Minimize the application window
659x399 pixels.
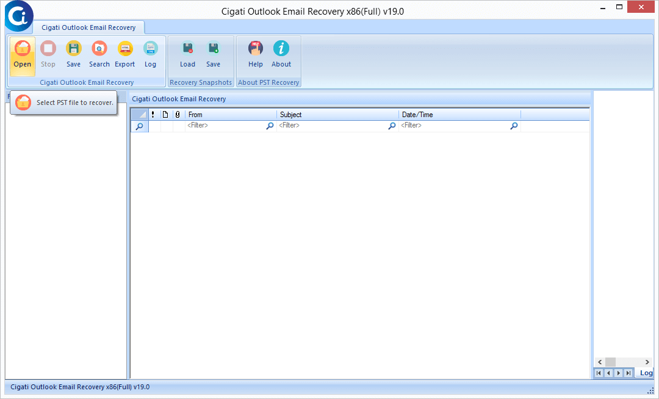[x=603, y=7]
